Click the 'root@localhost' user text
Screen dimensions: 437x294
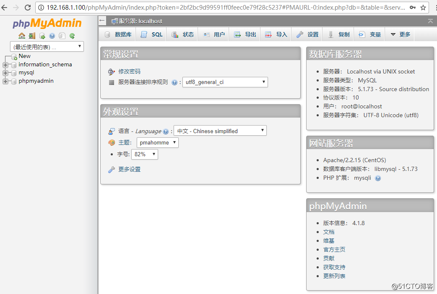tap(362, 106)
